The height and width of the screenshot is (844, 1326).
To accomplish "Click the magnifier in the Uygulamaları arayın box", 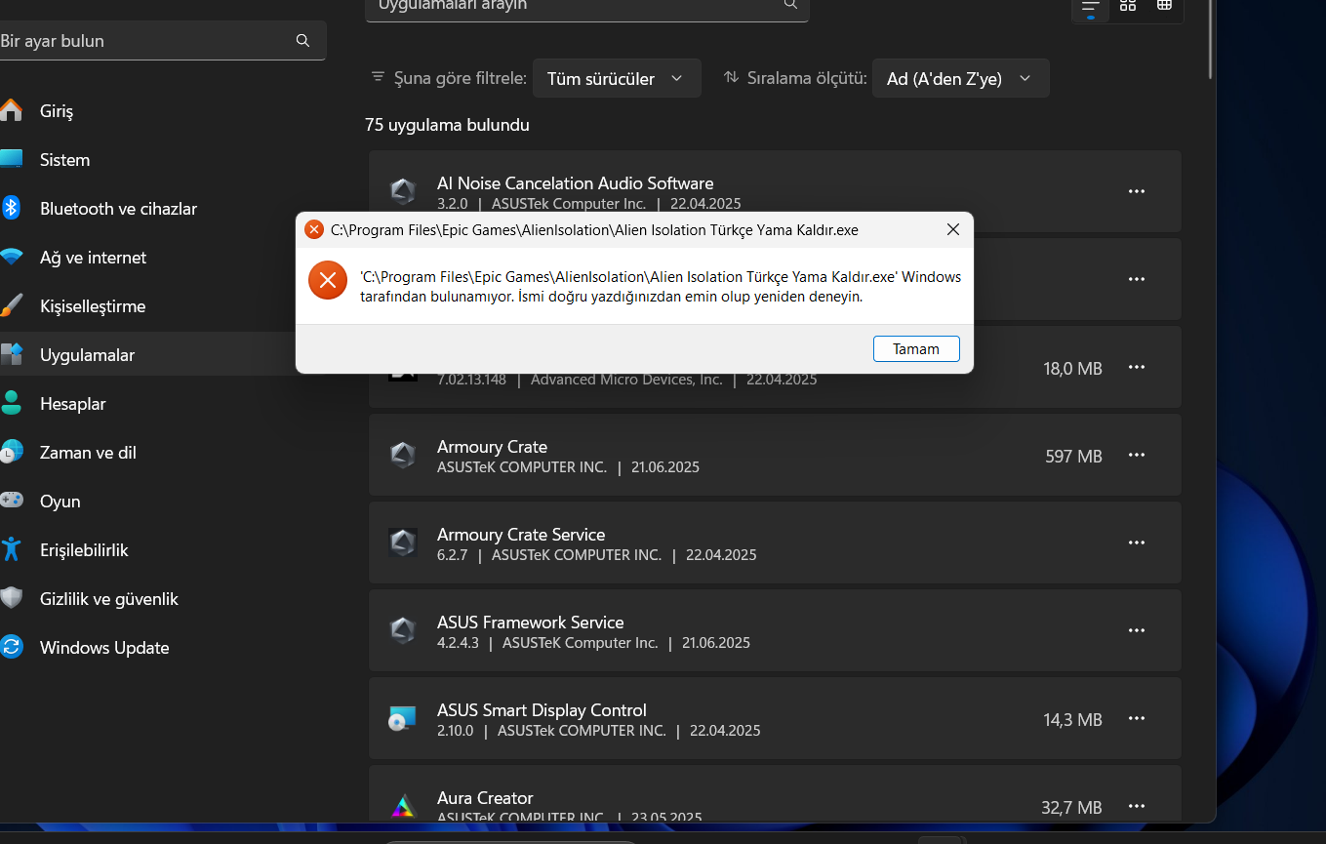I will [x=790, y=5].
